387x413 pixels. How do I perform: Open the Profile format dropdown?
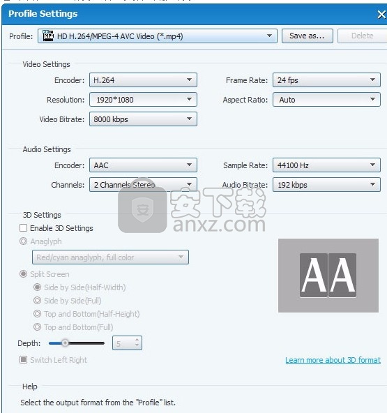[157, 36]
